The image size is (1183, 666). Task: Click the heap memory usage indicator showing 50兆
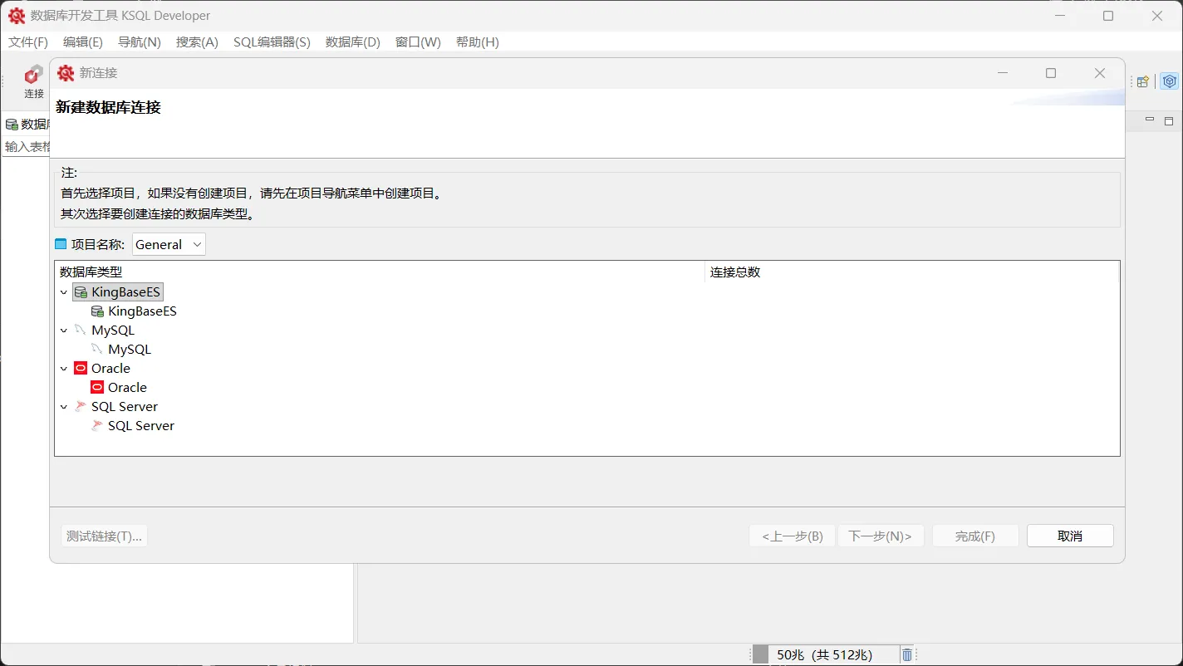[826, 654]
